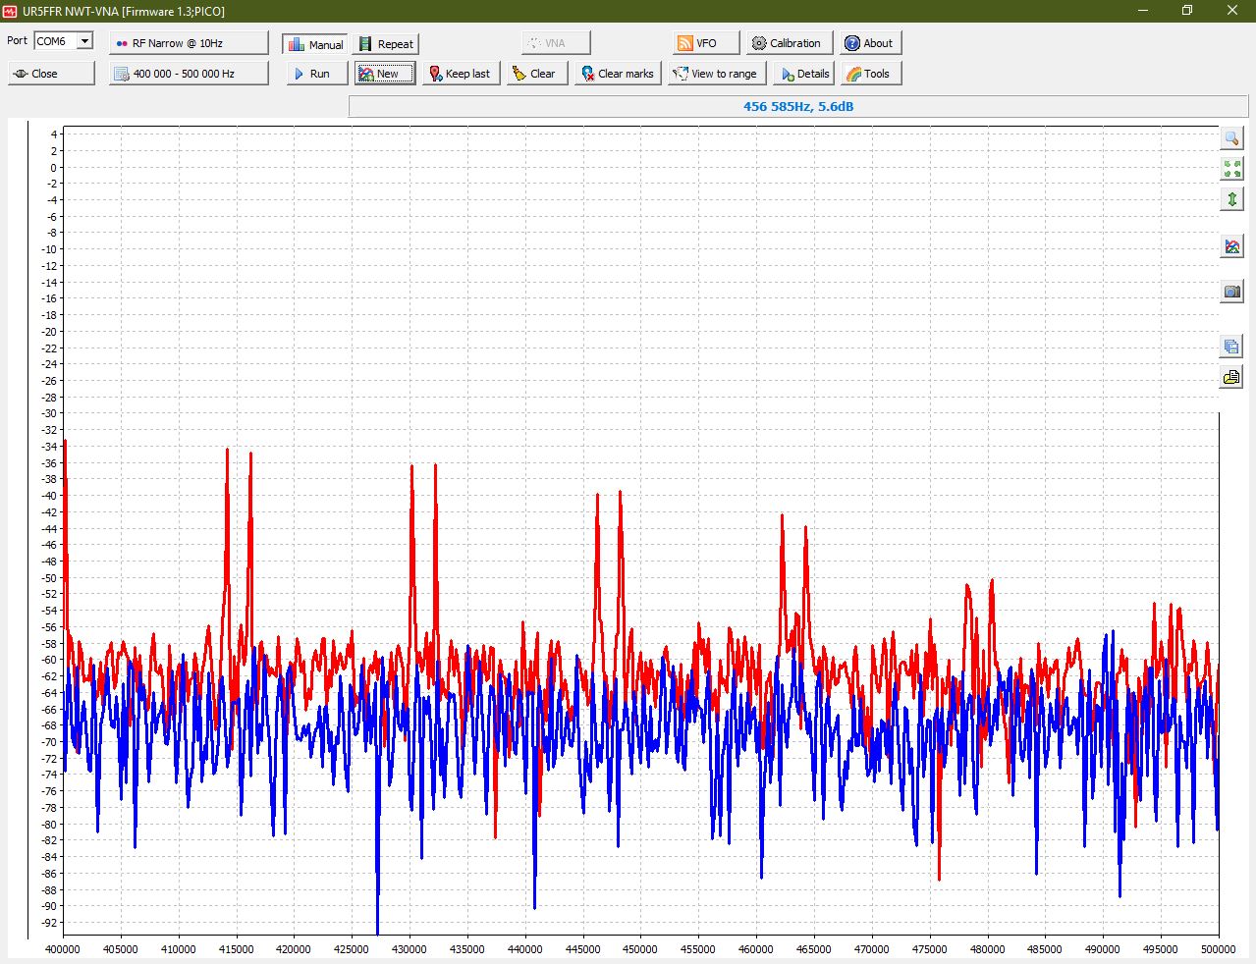
Task: Click the four green arrows fit-view icon
Action: click(x=1231, y=169)
